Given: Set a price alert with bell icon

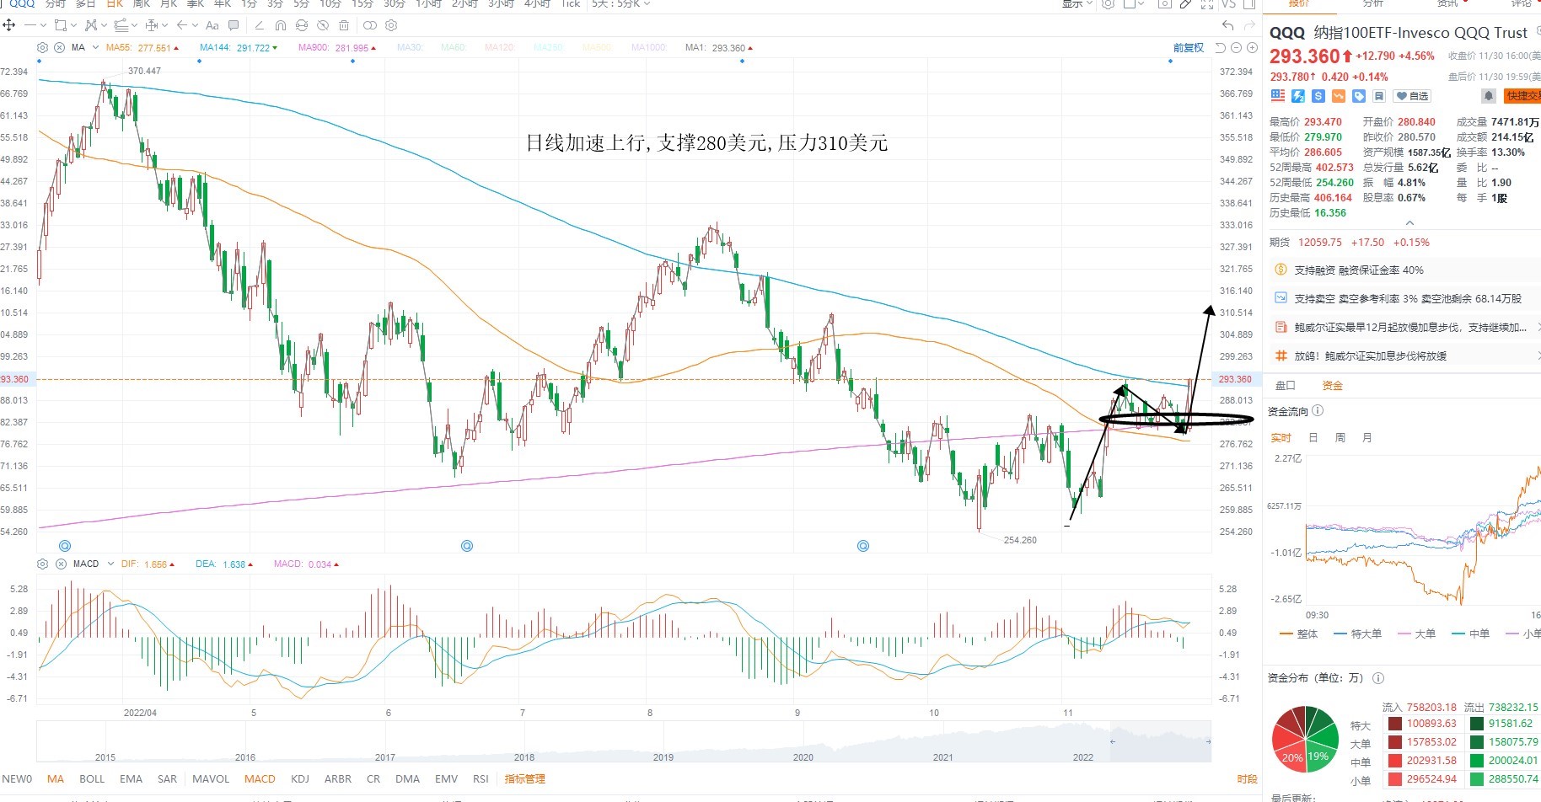Looking at the screenshot, I should click(x=1489, y=96).
